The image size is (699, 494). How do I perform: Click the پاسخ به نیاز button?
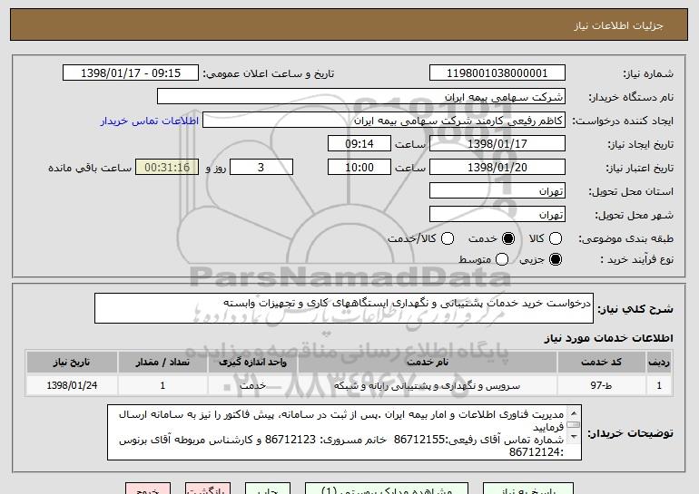coord(528,489)
